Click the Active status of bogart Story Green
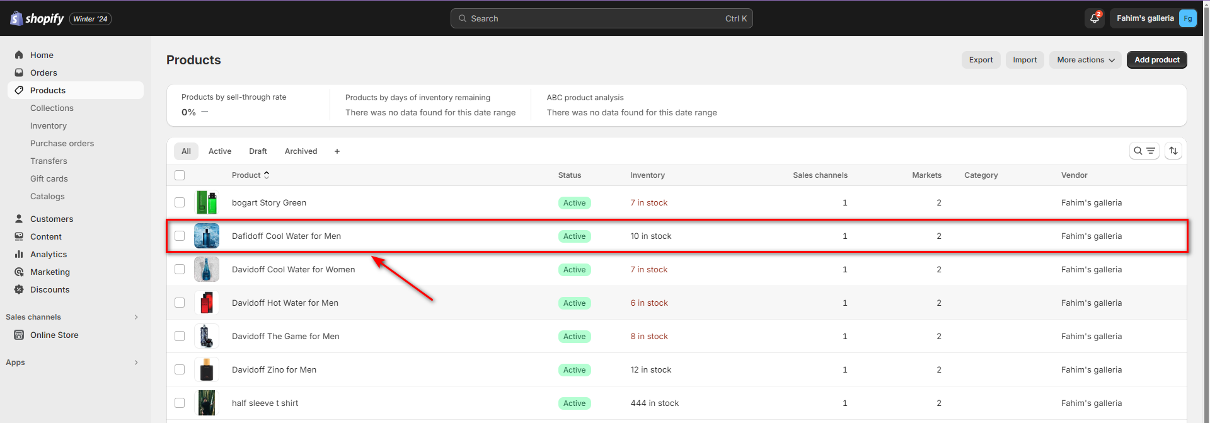Viewport: 1210px width, 423px height. [574, 203]
